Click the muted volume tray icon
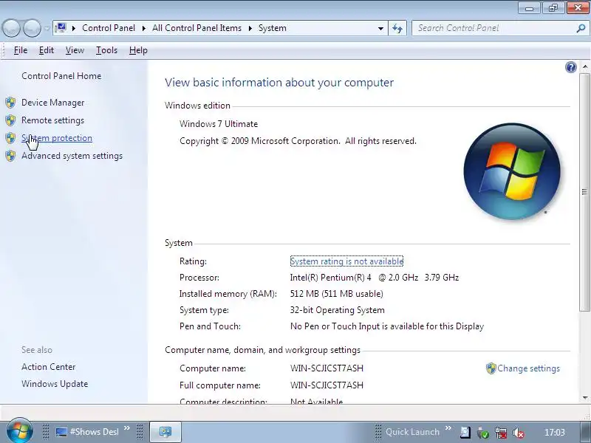591x443 pixels. (x=519, y=433)
